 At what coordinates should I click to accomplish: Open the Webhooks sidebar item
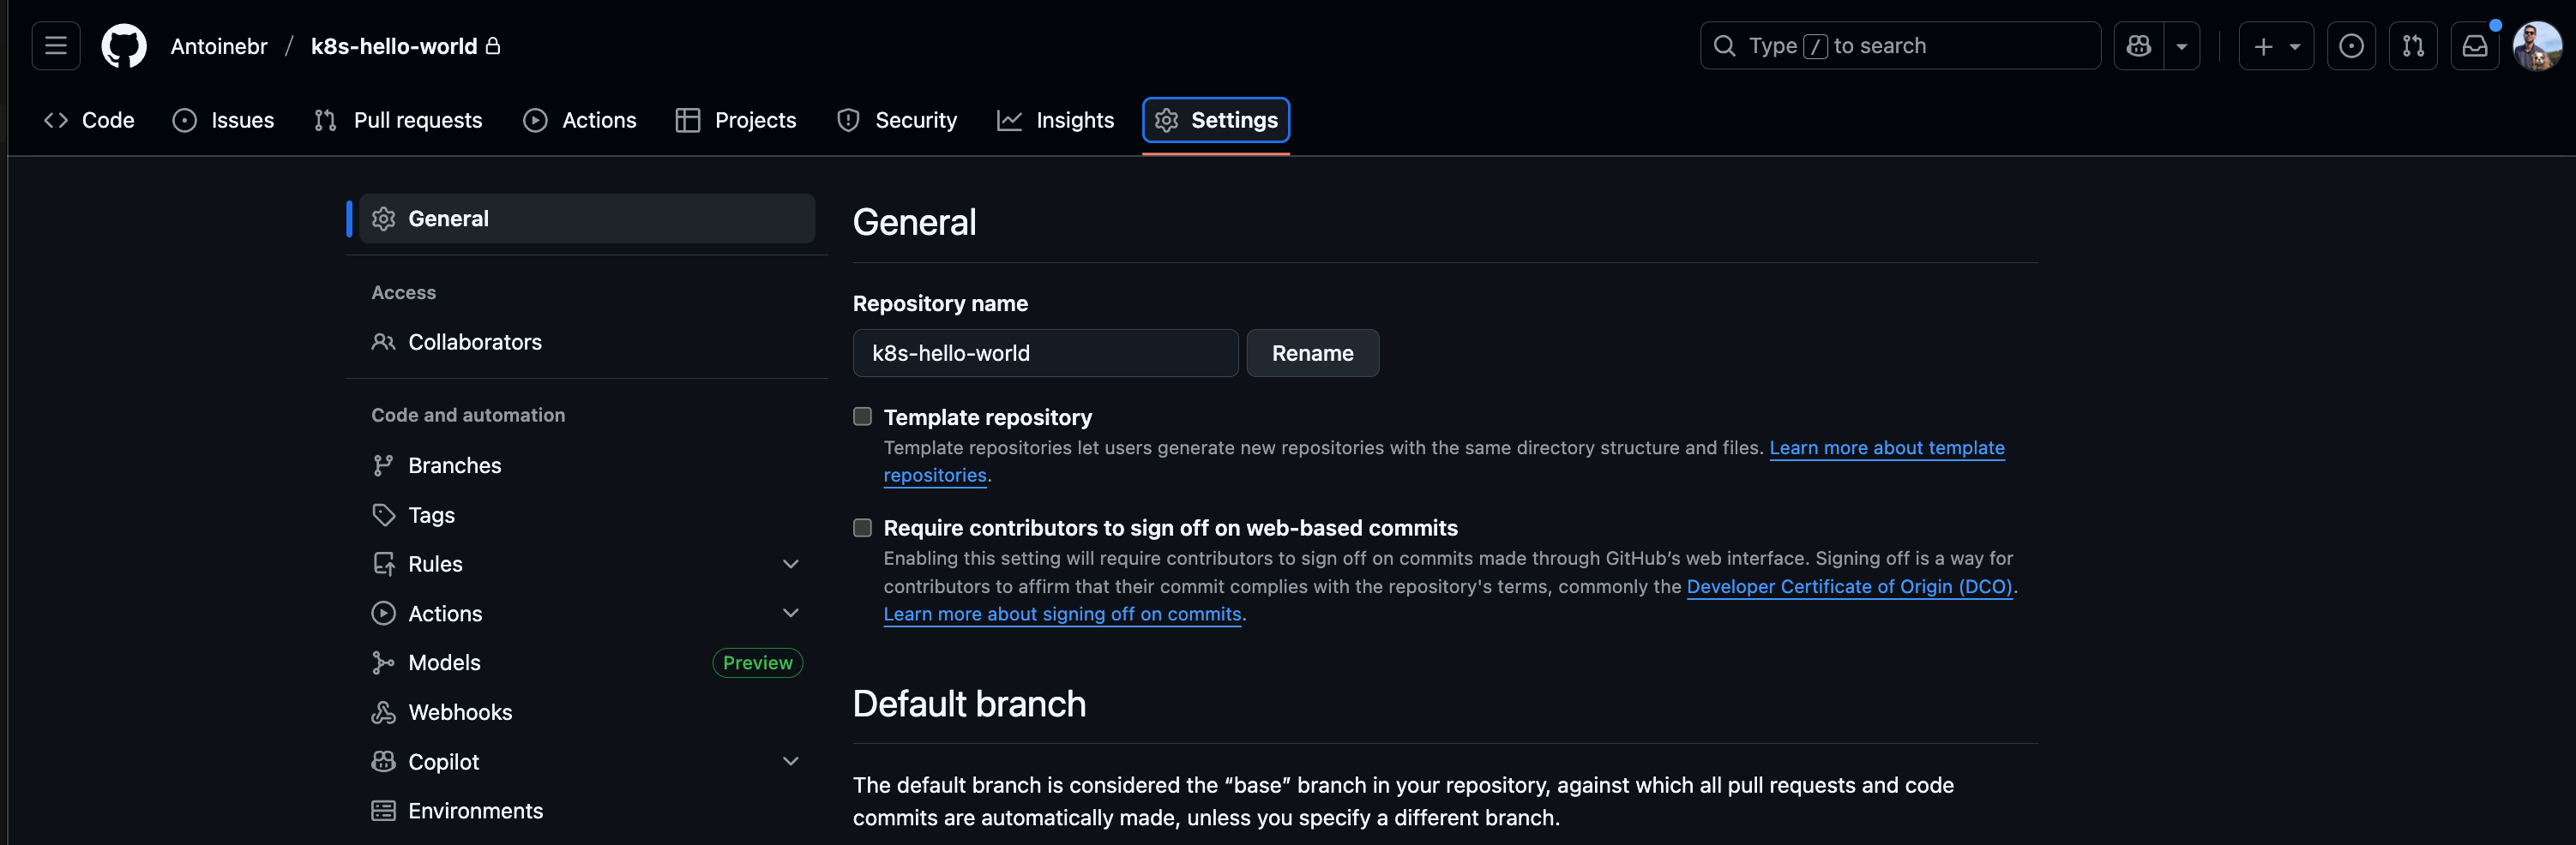tap(460, 712)
